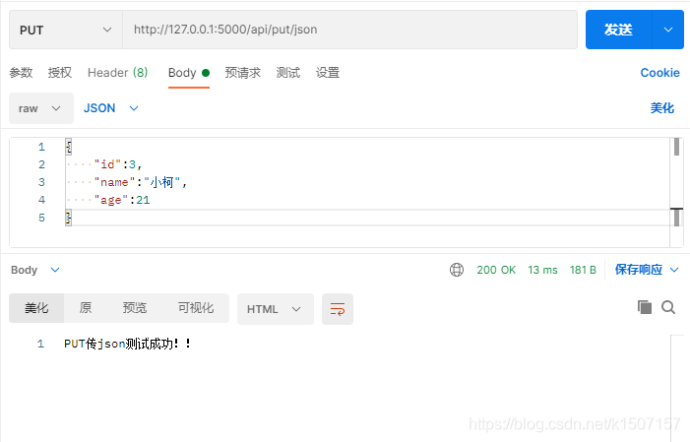Image resolution: width=690 pixels, height=442 pixels.
Task: Expand the 保存响应 dropdown
Action: pyautogui.click(x=647, y=270)
